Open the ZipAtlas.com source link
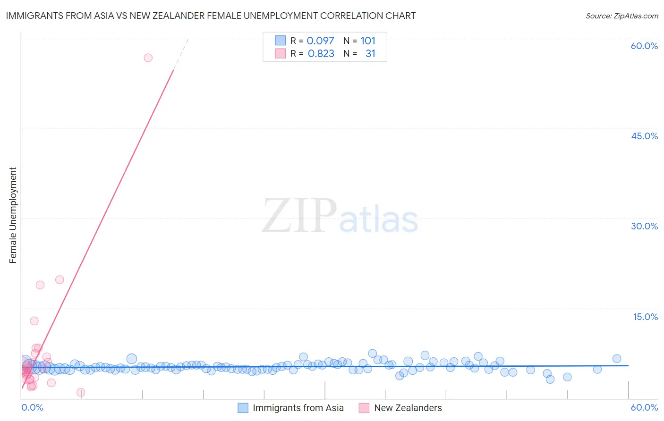 (622, 16)
